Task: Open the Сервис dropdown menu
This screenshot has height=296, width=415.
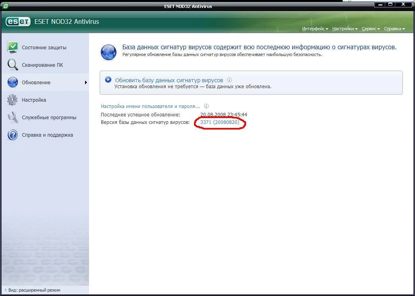Action: [x=371, y=29]
